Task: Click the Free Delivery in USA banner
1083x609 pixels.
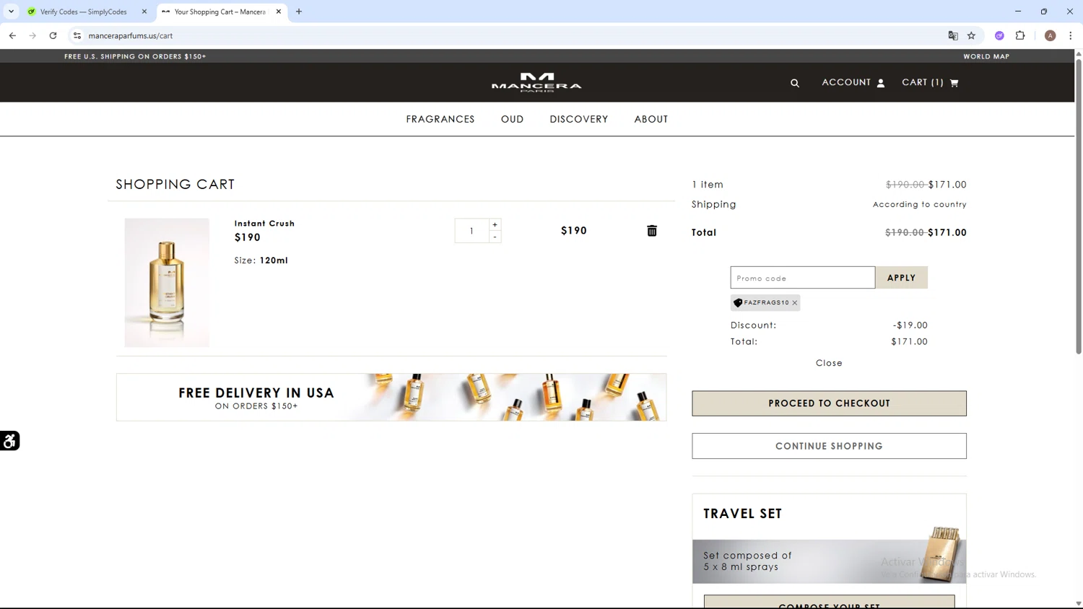Action: click(x=391, y=398)
